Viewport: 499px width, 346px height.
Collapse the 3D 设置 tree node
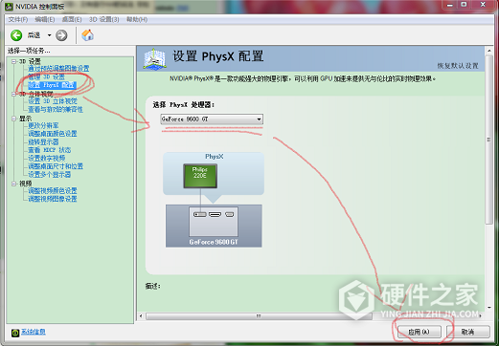[x=14, y=61]
